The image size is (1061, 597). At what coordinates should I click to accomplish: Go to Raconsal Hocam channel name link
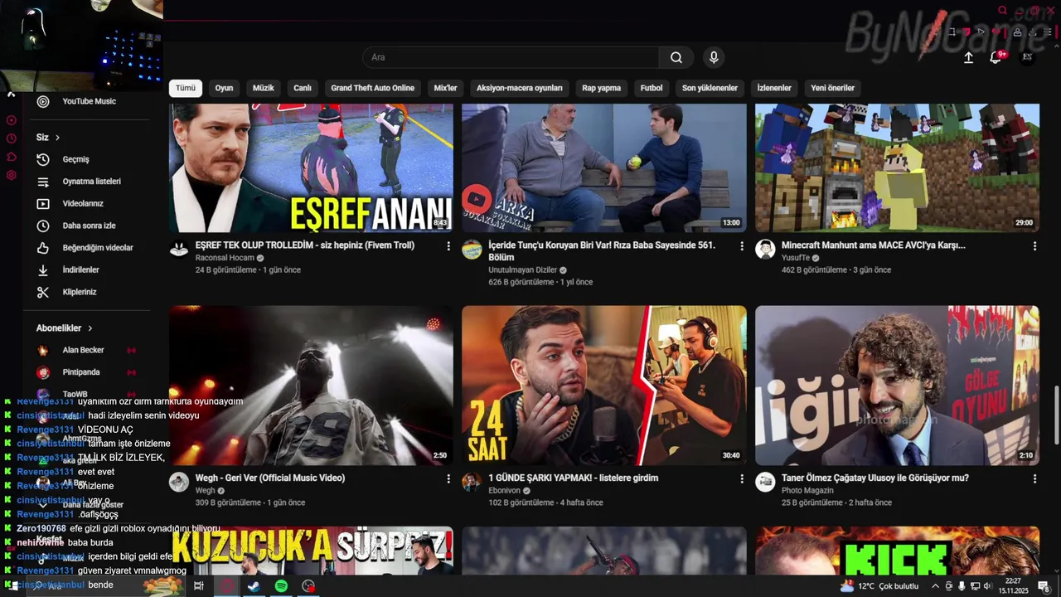click(x=225, y=258)
